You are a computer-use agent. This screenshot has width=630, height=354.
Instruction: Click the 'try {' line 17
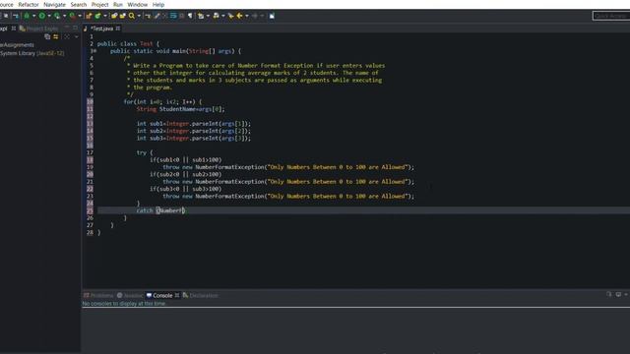[x=145, y=152]
